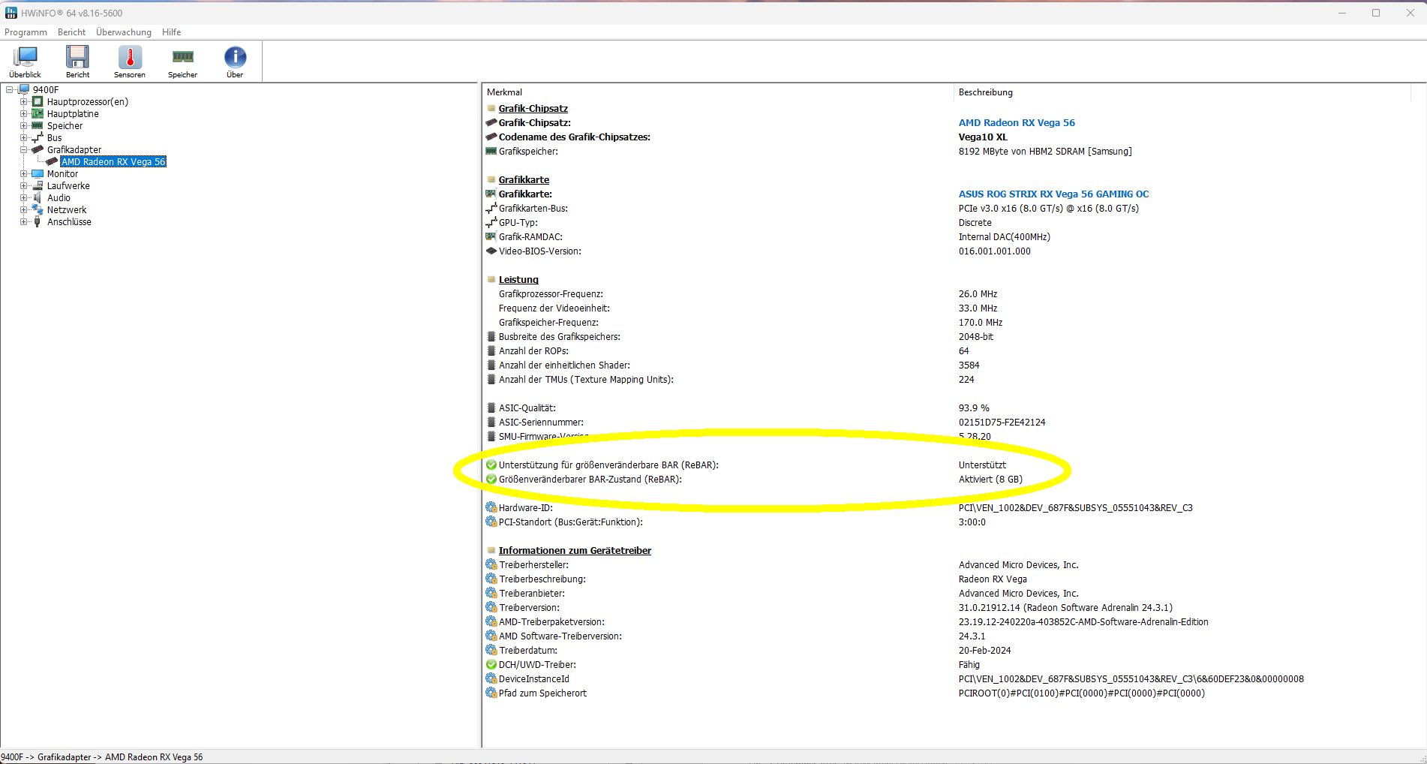The height and width of the screenshot is (764, 1427).
Task: Open the Über info icon
Action: click(235, 57)
